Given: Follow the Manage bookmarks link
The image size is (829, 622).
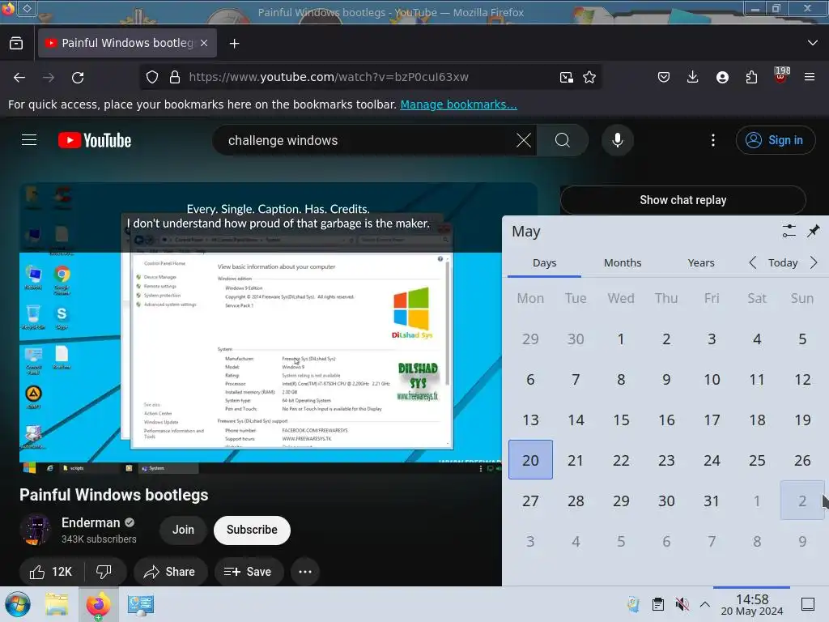Looking at the screenshot, I should (x=458, y=104).
